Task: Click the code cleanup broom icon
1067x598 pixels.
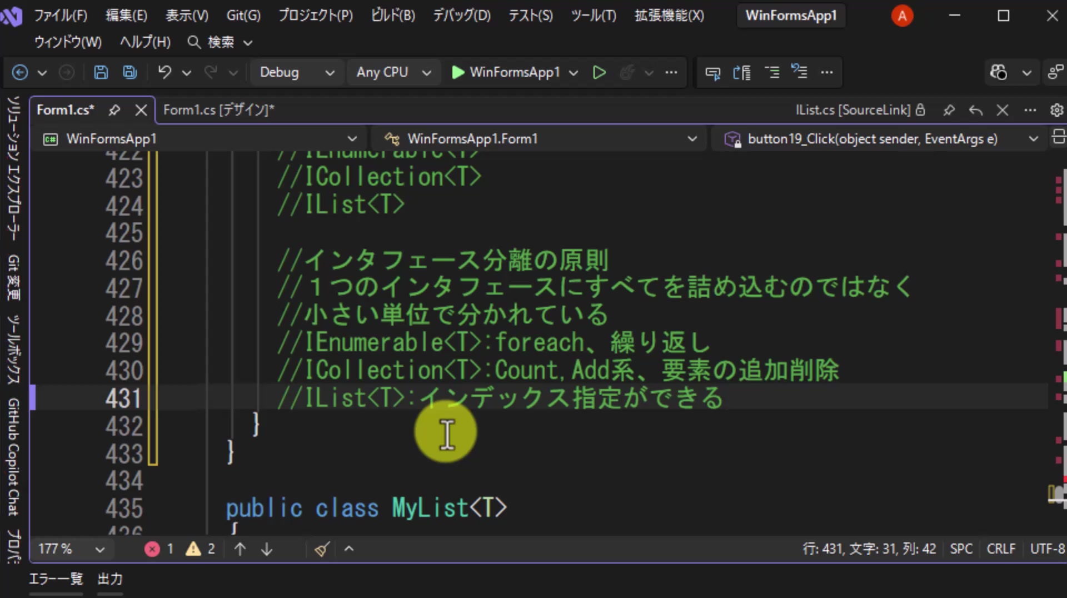Action: click(x=322, y=549)
